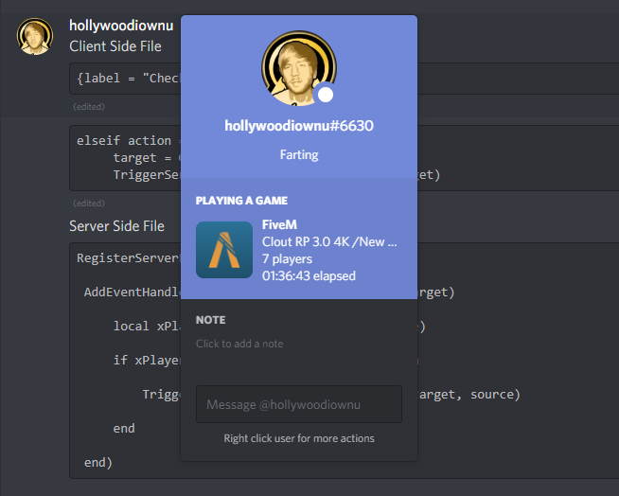Click the 'Clout RP 3.0 4K /New ...' text
This screenshot has height=496, width=619.
(329, 241)
